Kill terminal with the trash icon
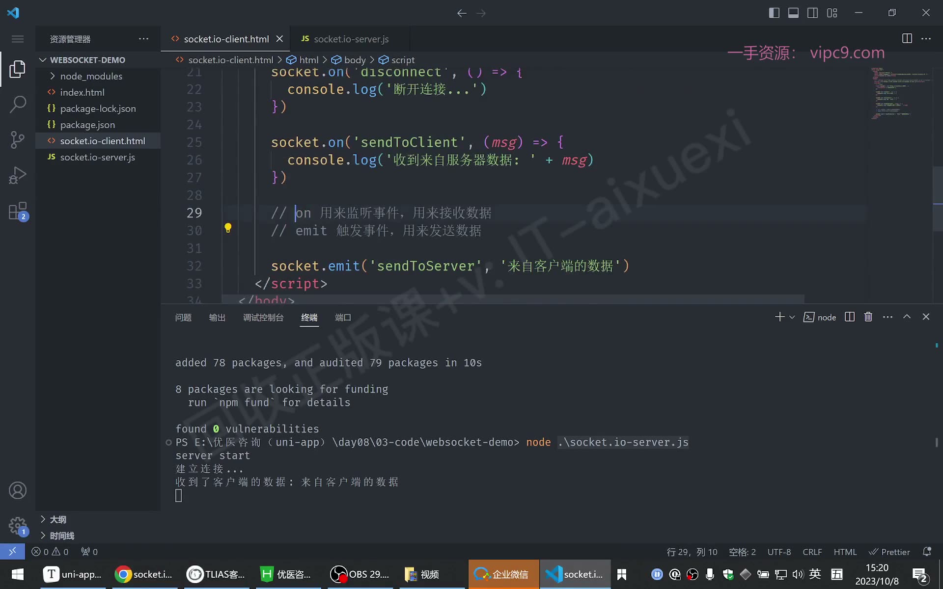This screenshot has height=589, width=943. 868,317
